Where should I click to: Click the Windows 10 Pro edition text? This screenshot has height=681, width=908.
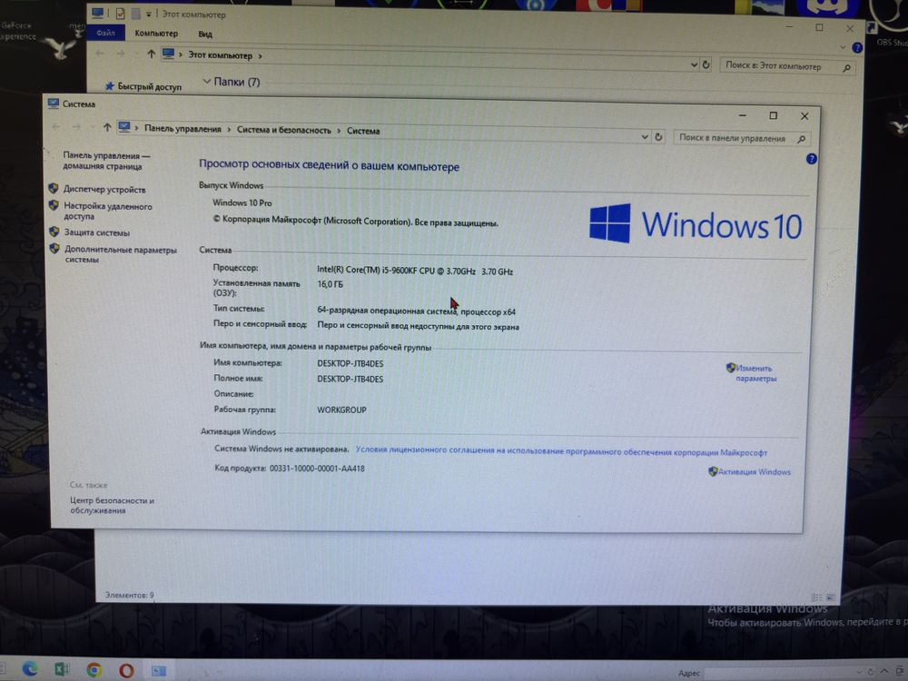point(242,202)
